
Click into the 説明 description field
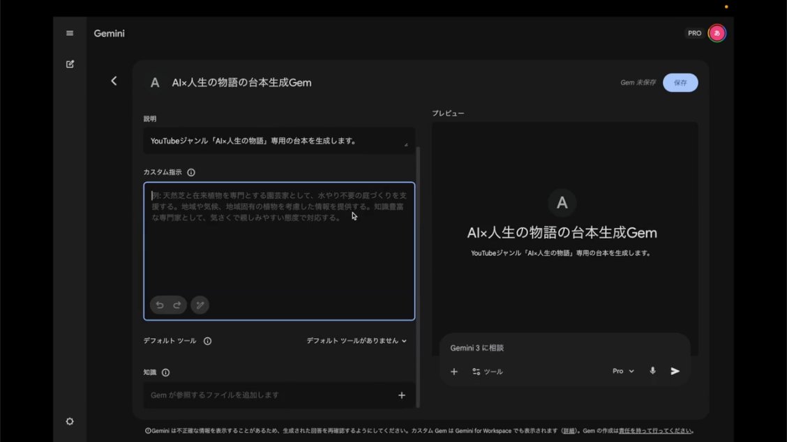(279, 141)
